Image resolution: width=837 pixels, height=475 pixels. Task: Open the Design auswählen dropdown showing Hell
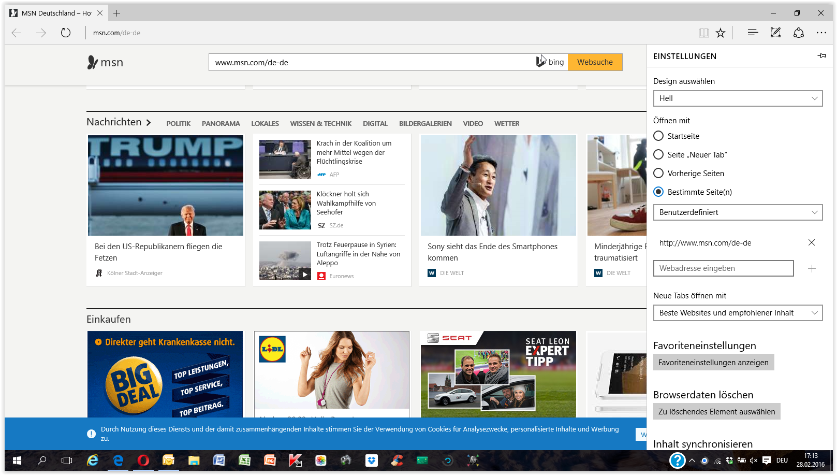click(738, 98)
